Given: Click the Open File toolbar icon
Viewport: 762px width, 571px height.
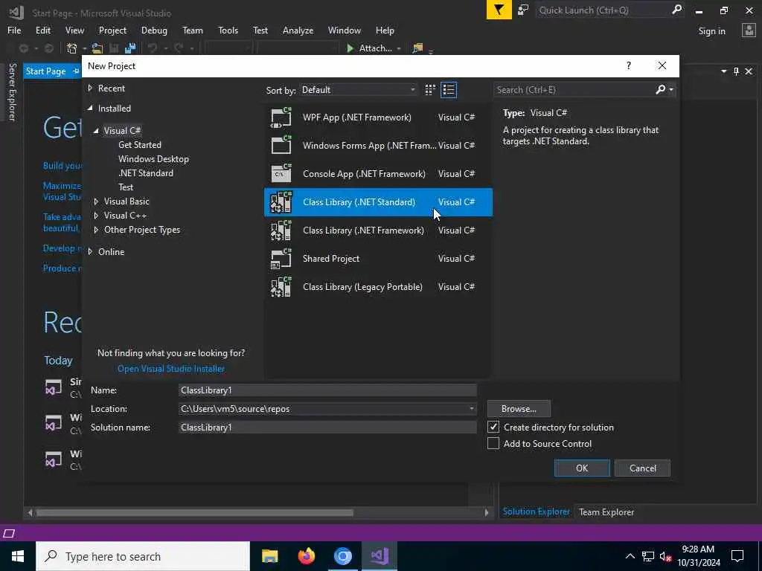Looking at the screenshot, I should click(97, 48).
